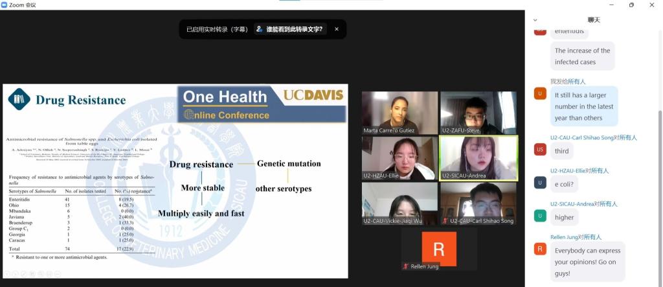Select the U2-ZAFU-Steve video tile
Screen dimensions: 663x287
478,113
